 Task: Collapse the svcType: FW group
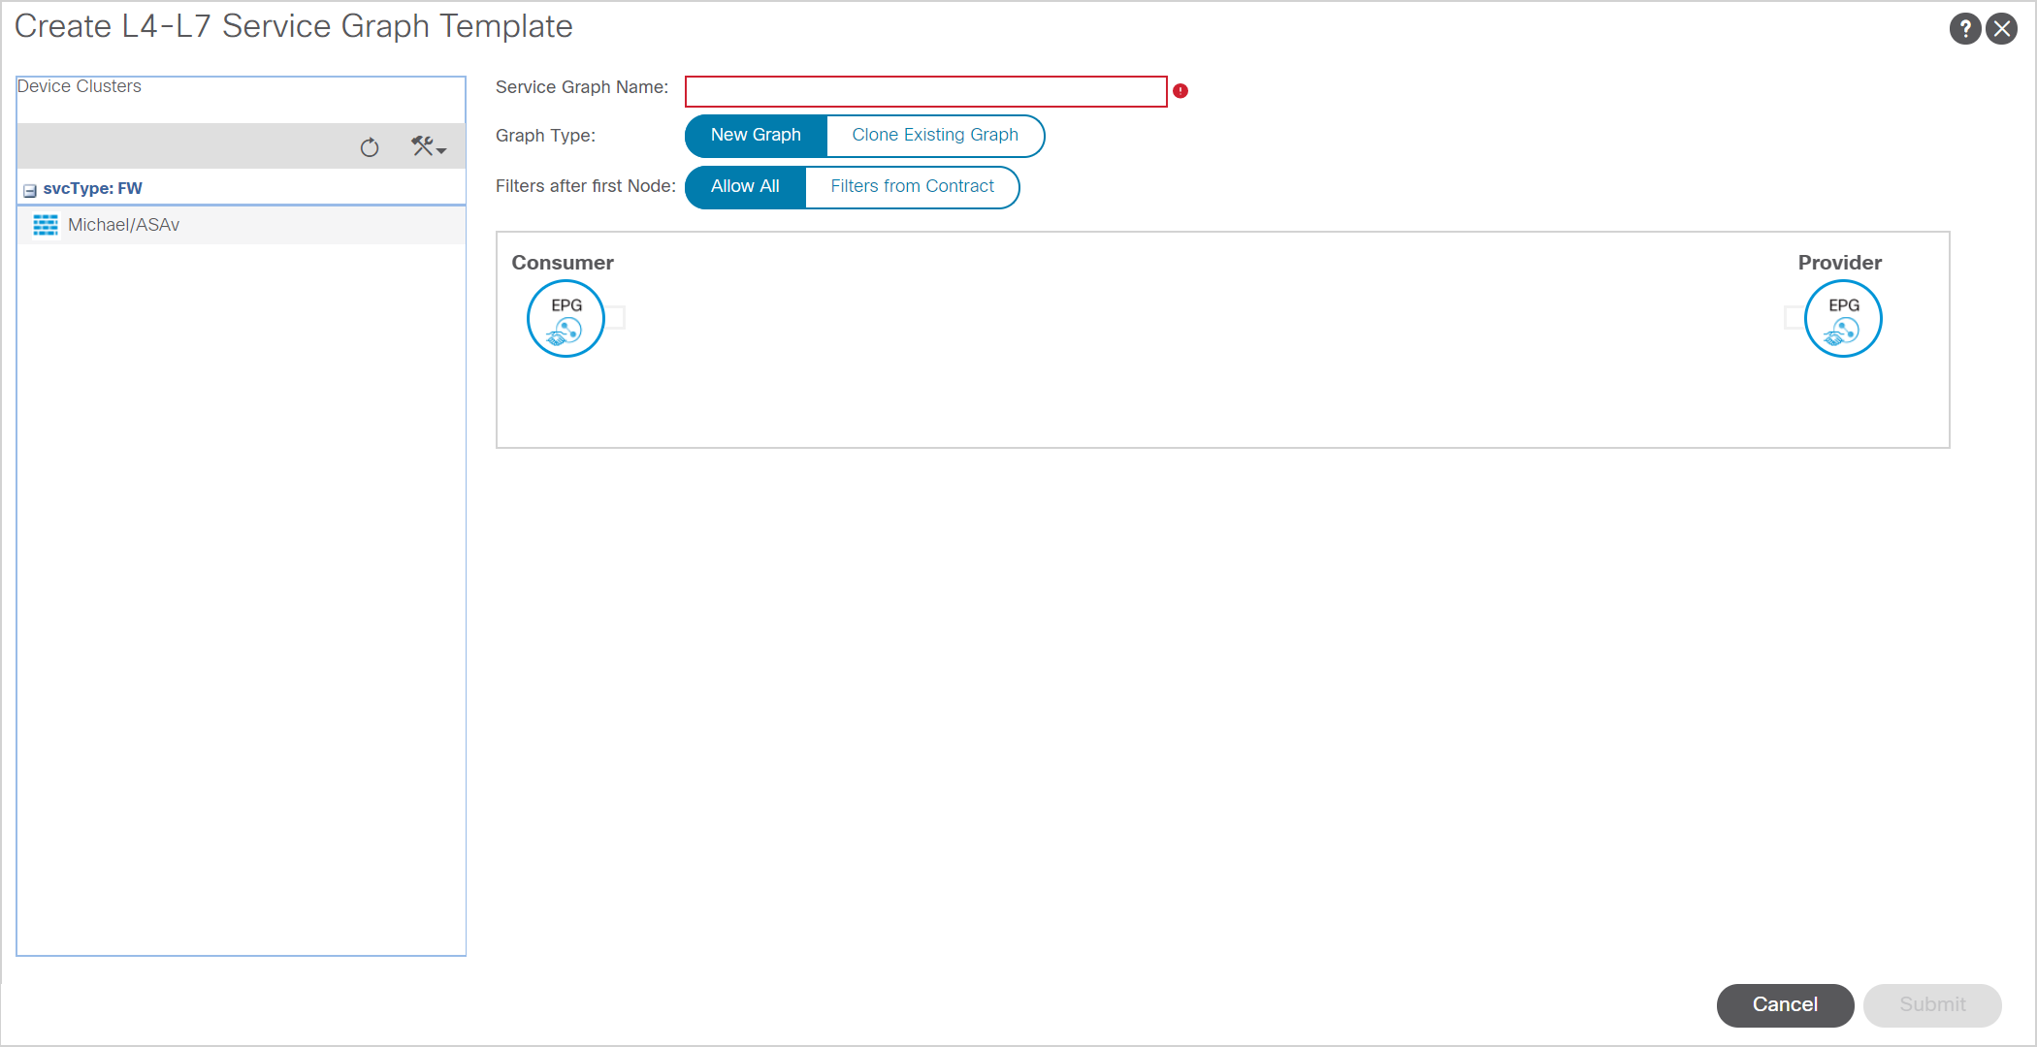(30, 190)
